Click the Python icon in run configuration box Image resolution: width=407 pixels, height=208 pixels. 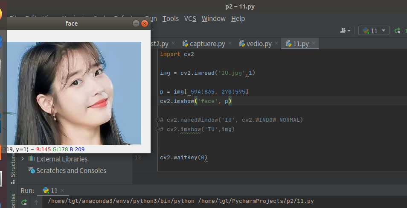pyautogui.click(x=366, y=31)
